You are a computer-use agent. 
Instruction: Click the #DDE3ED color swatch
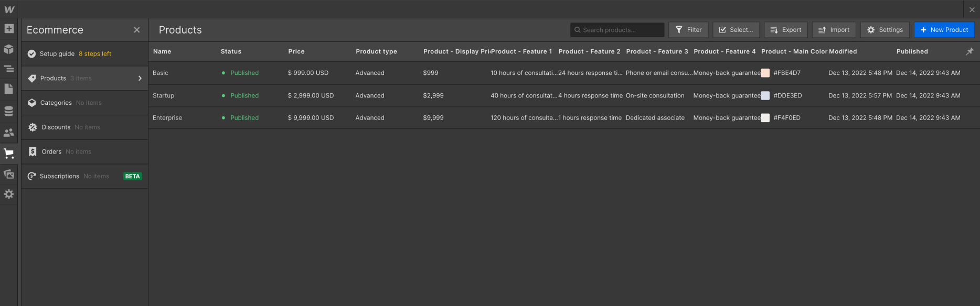pyautogui.click(x=765, y=95)
